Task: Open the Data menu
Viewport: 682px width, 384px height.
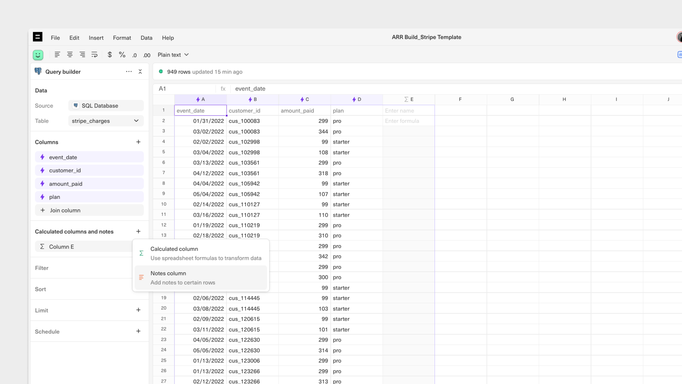Action: [x=146, y=38]
